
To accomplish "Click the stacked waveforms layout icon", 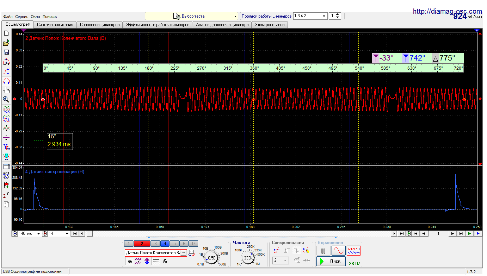I will click(6, 110).
